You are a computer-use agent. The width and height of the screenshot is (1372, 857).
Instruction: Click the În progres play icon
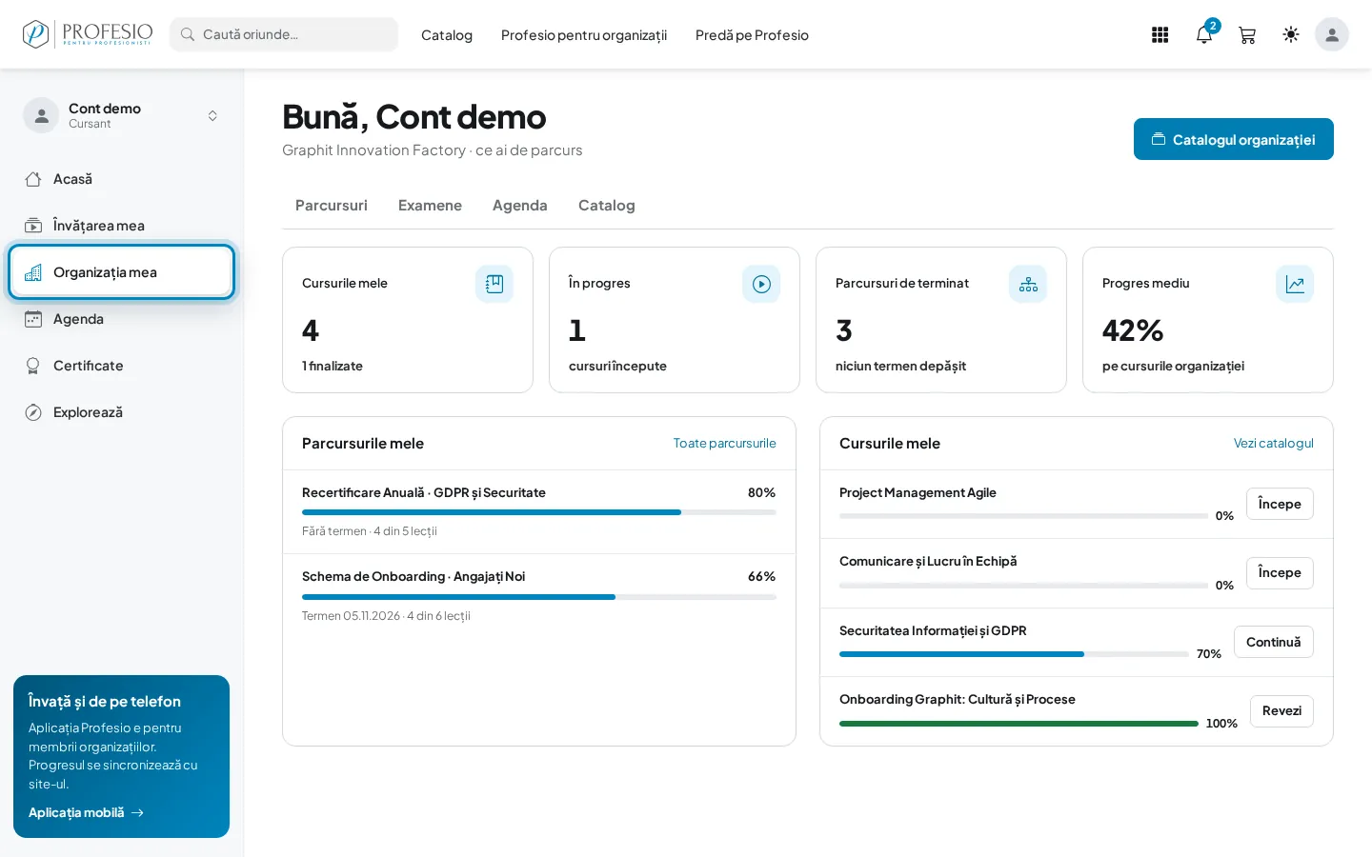click(761, 284)
